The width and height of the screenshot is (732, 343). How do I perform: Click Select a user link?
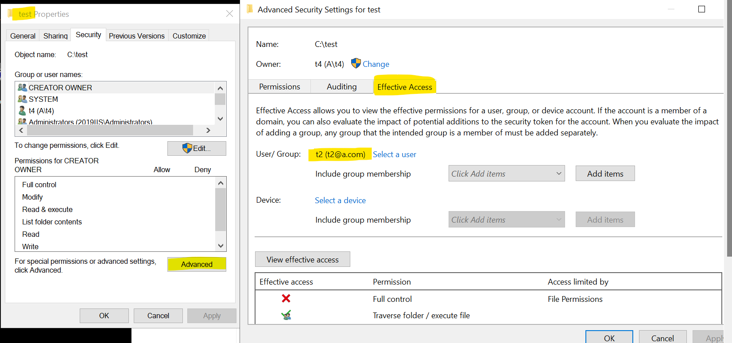tap(395, 154)
